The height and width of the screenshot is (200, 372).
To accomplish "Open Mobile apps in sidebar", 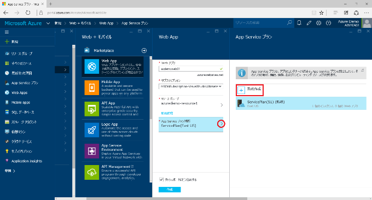I will coord(21,102).
